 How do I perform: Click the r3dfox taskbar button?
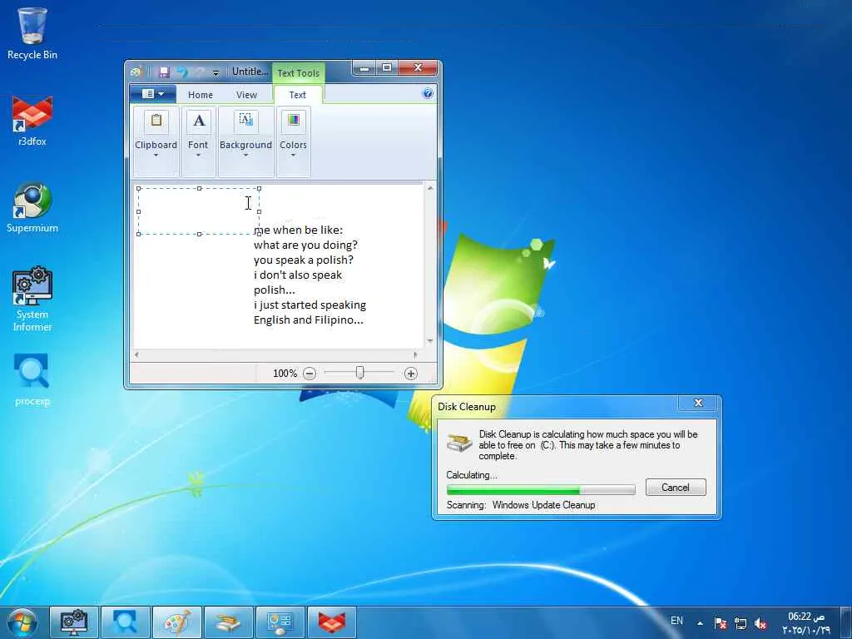tap(332, 622)
